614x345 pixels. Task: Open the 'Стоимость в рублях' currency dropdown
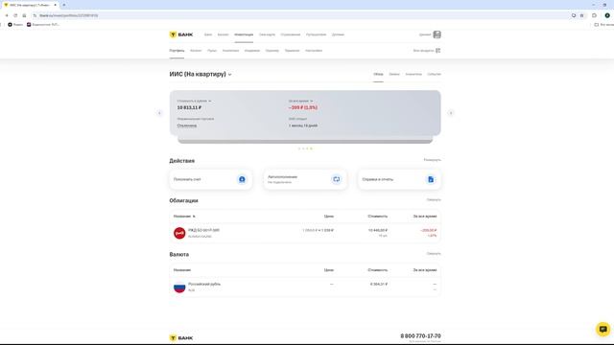(194, 101)
